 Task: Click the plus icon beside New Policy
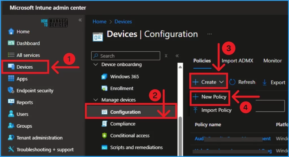point(195,97)
